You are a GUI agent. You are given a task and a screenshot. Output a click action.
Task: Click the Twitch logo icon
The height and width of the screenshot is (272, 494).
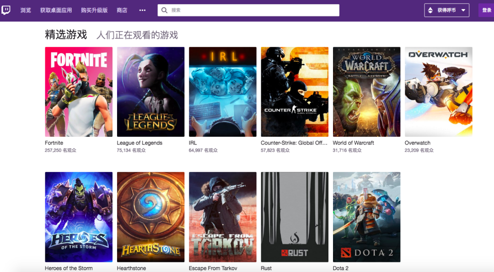point(5,10)
